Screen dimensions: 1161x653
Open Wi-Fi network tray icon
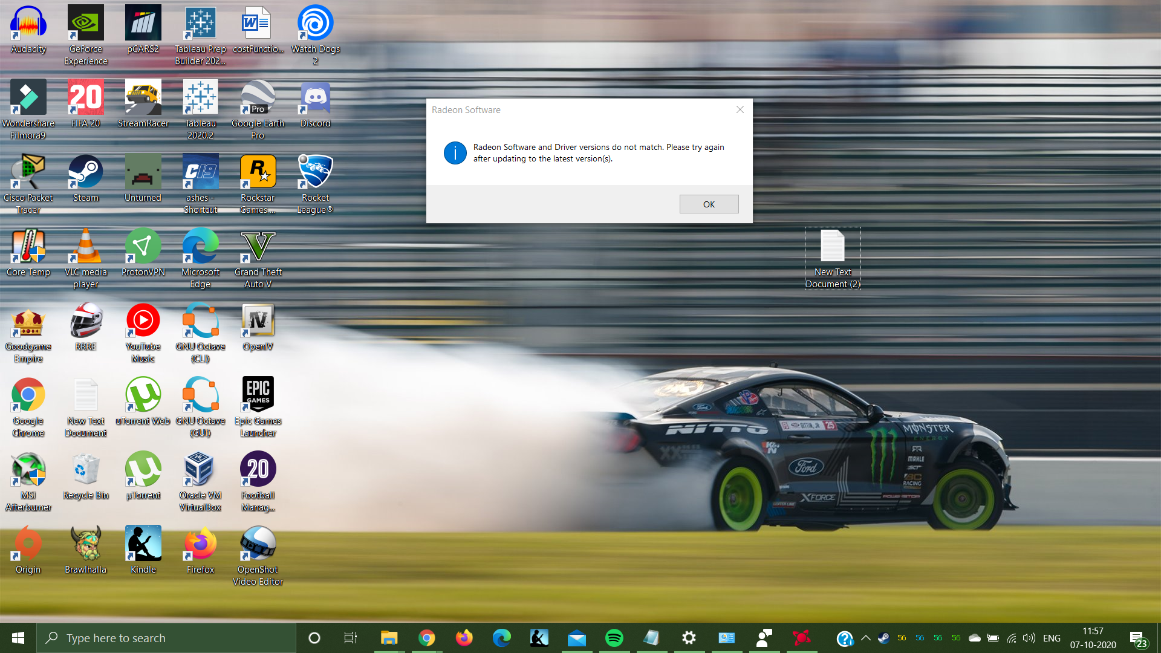1011,638
